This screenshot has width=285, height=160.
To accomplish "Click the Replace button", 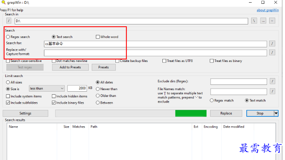I will click(x=226, y=113).
